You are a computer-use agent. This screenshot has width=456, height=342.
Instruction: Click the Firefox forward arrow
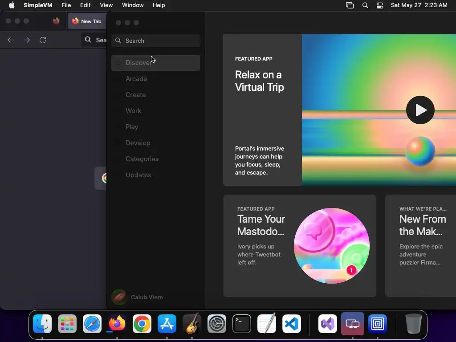pyautogui.click(x=27, y=40)
